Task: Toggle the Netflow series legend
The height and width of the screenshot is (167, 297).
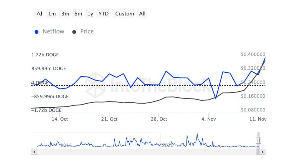Action: click(53, 31)
